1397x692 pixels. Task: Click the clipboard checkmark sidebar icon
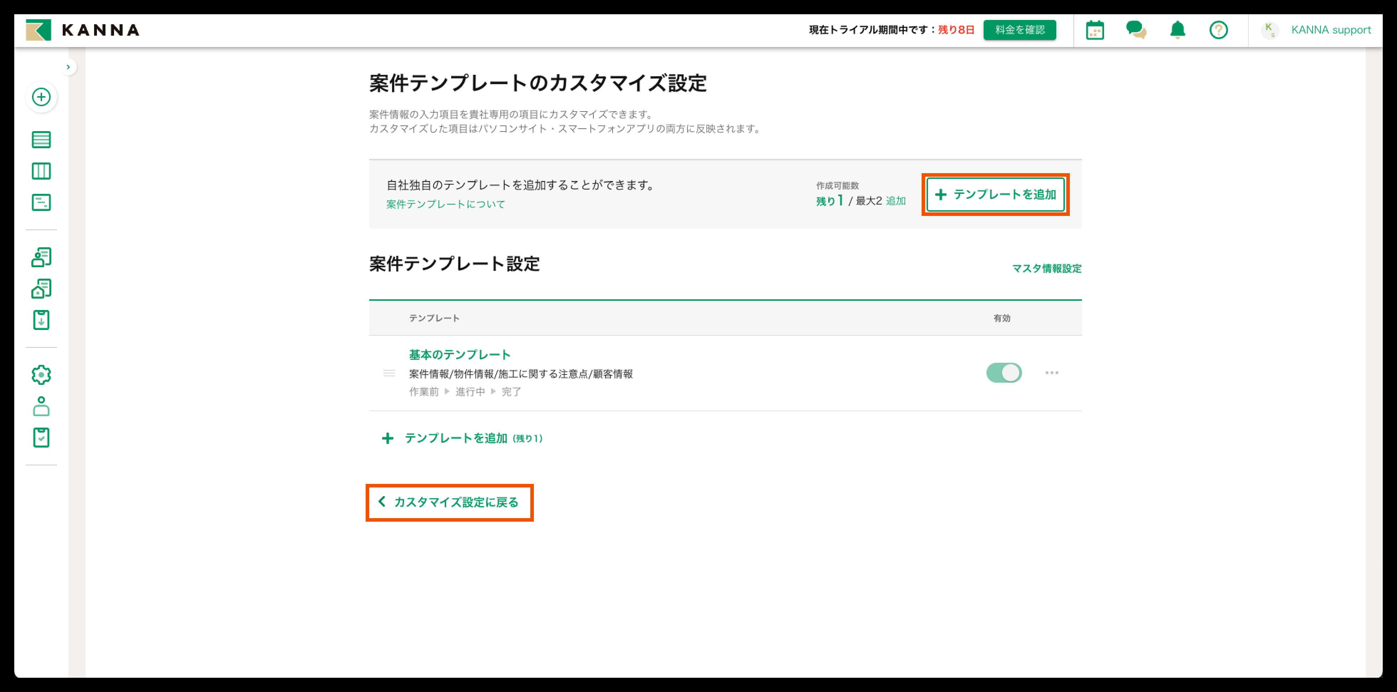[x=41, y=438]
